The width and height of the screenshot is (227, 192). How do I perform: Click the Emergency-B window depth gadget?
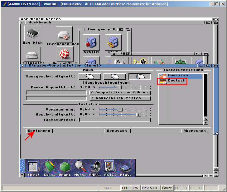(x=128, y=30)
